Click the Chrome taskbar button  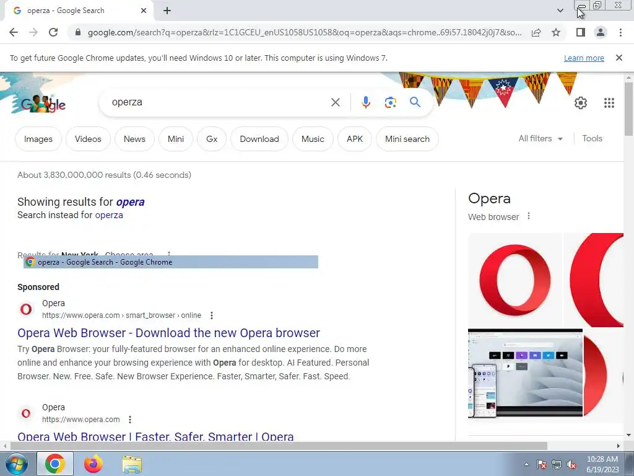tap(55, 464)
